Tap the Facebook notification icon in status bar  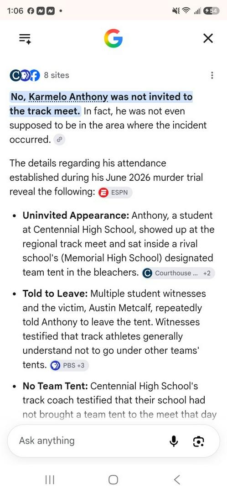pyautogui.click(x=31, y=11)
